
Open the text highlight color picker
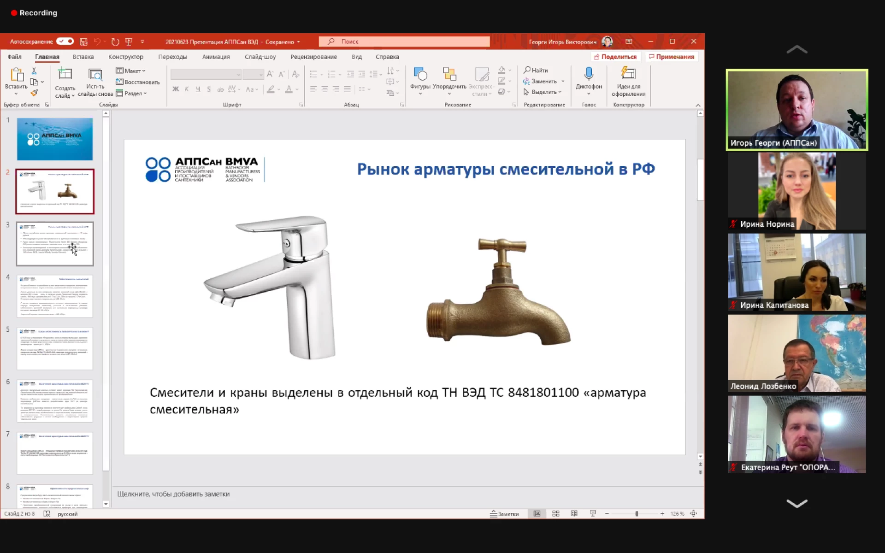click(x=271, y=89)
